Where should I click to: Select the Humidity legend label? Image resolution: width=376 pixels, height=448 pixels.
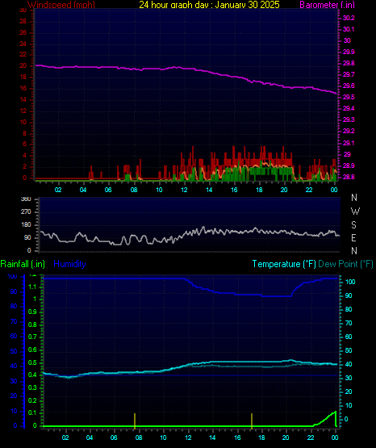[x=69, y=264]
